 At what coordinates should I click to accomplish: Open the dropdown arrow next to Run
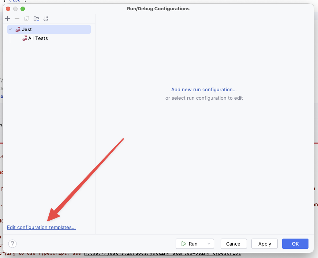(x=209, y=244)
